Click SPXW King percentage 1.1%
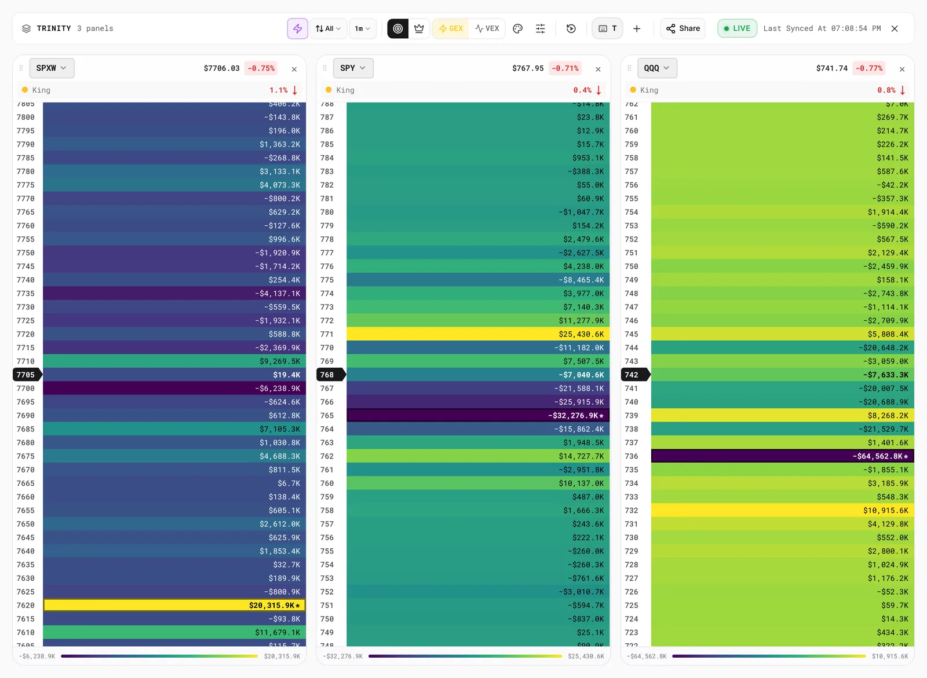 (279, 90)
